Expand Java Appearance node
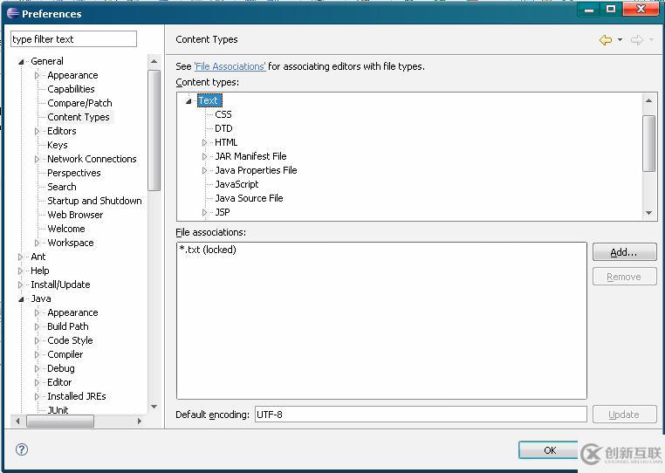This screenshot has width=665, height=473. 38,313
